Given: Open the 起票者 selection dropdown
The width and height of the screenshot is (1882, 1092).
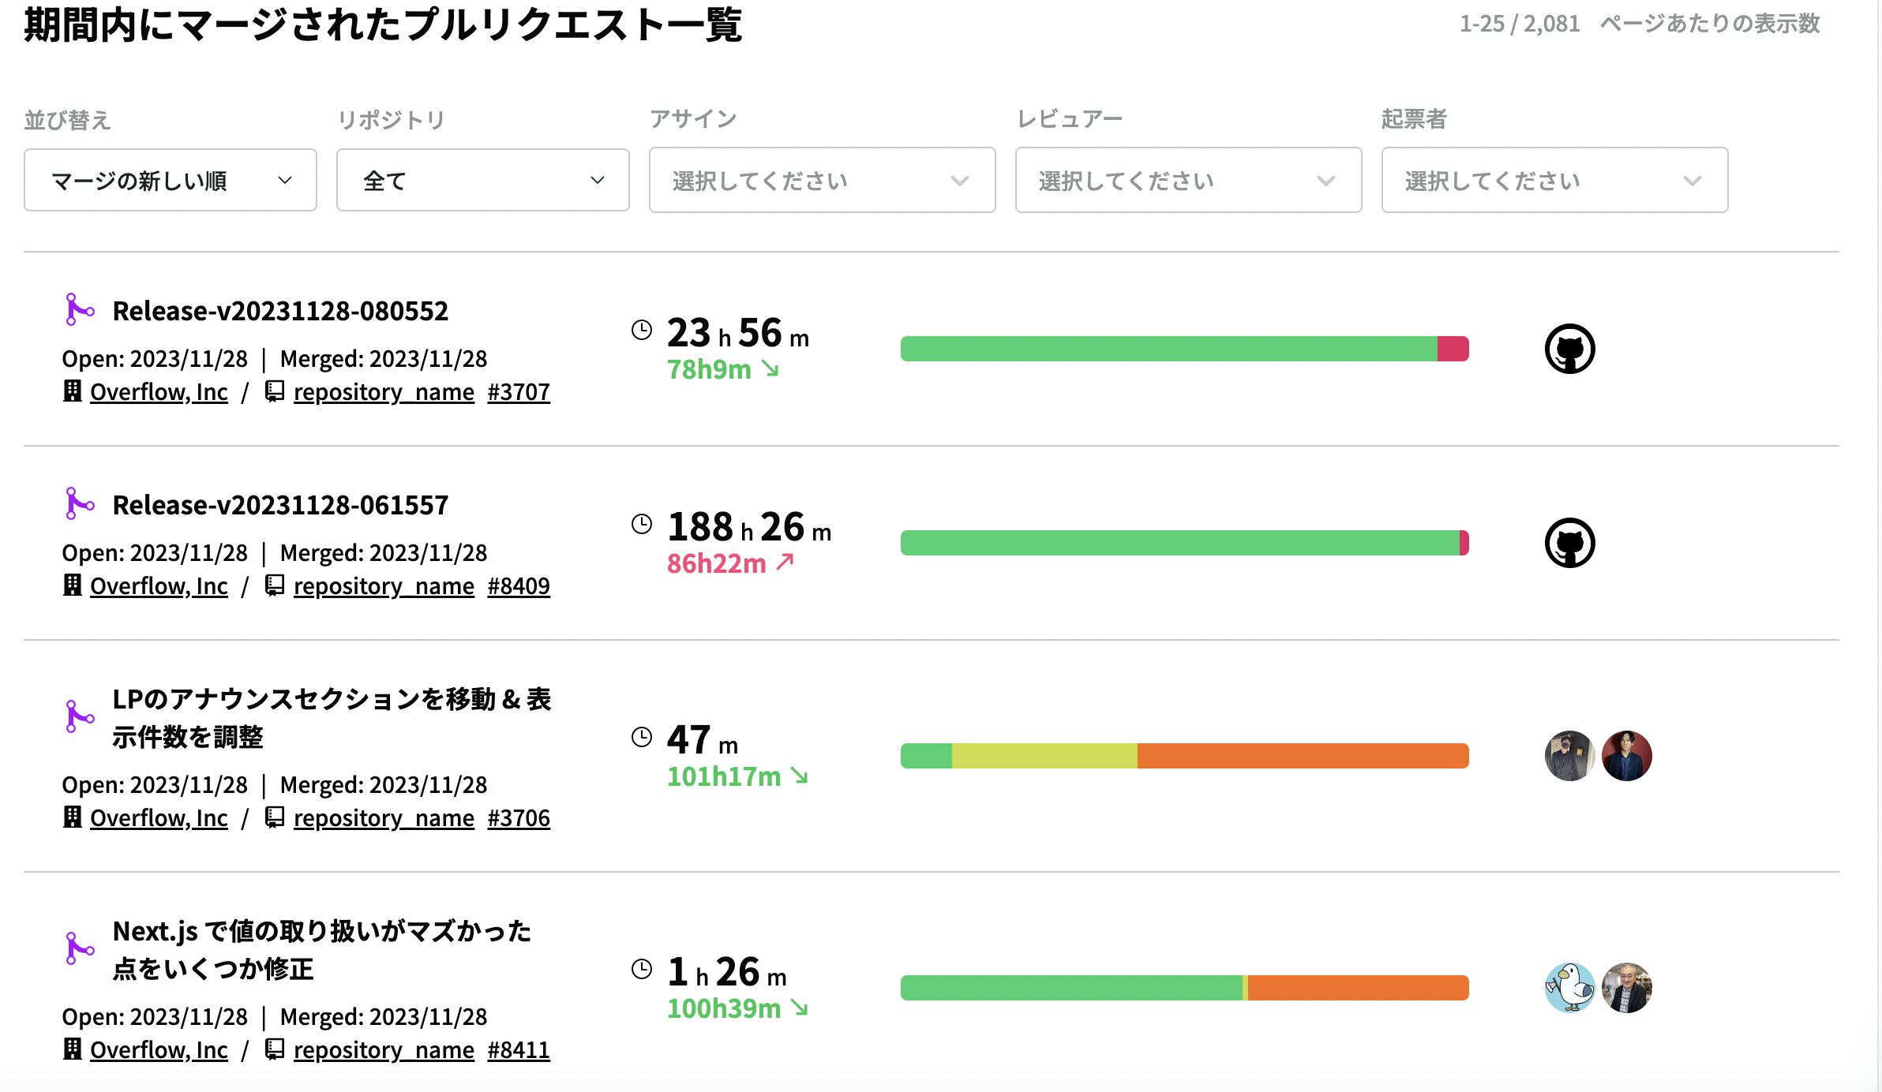Looking at the screenshot, I should (1554, 181).
